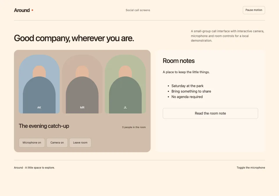The height and width of the screenshot is (196, 279).
Task: Toggle the Camera on button
Action: coord(57,143)
